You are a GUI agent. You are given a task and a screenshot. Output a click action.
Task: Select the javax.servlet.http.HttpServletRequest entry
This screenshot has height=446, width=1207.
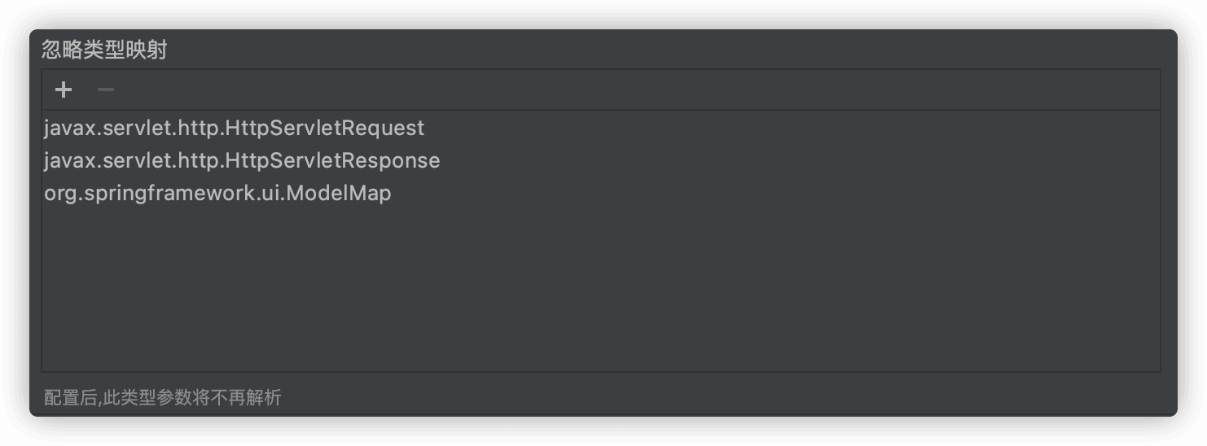pos(234,128)
